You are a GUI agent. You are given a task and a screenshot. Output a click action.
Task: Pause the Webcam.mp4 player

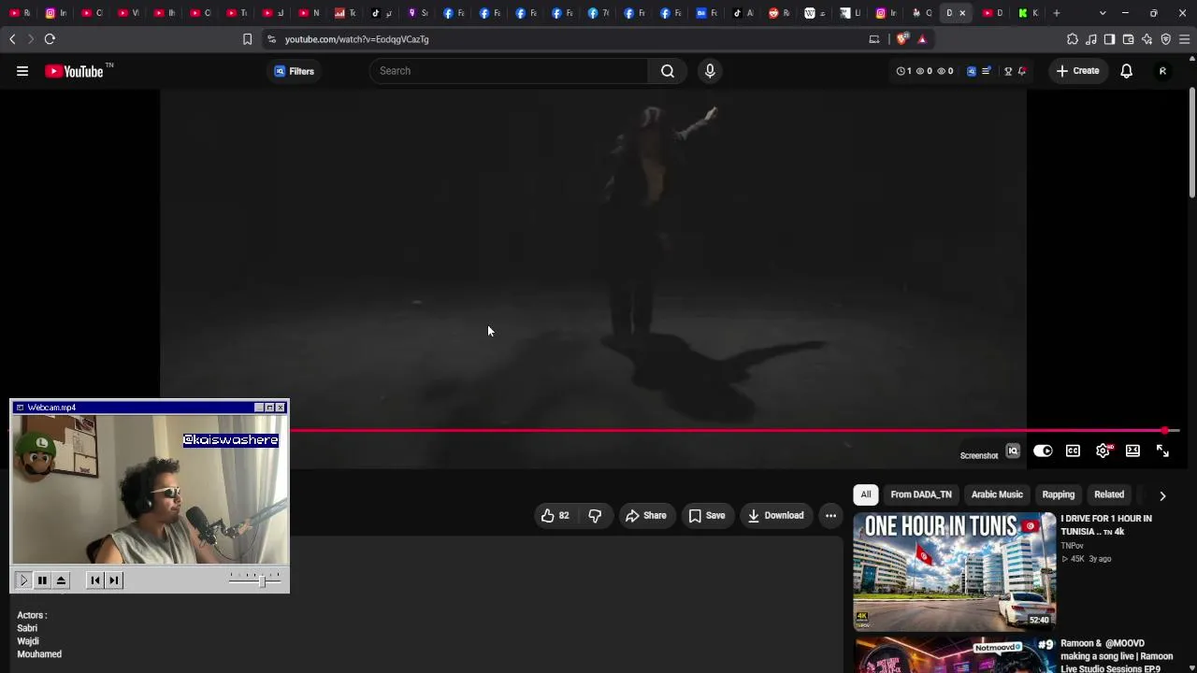pyautogui.click(x=42, y=580)
